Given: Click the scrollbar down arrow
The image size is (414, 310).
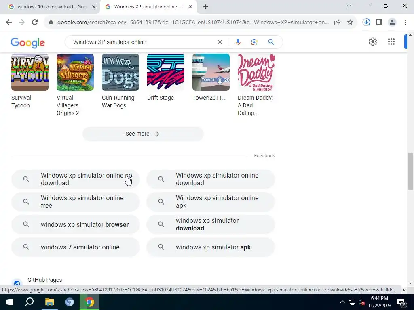Looking at the screenshot, I should tap(410, 283).
